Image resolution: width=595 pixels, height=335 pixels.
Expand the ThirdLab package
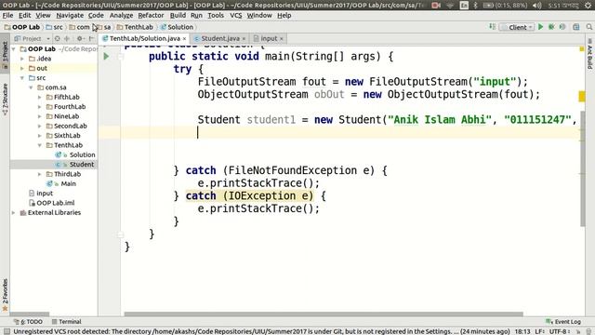click(40, 174)
